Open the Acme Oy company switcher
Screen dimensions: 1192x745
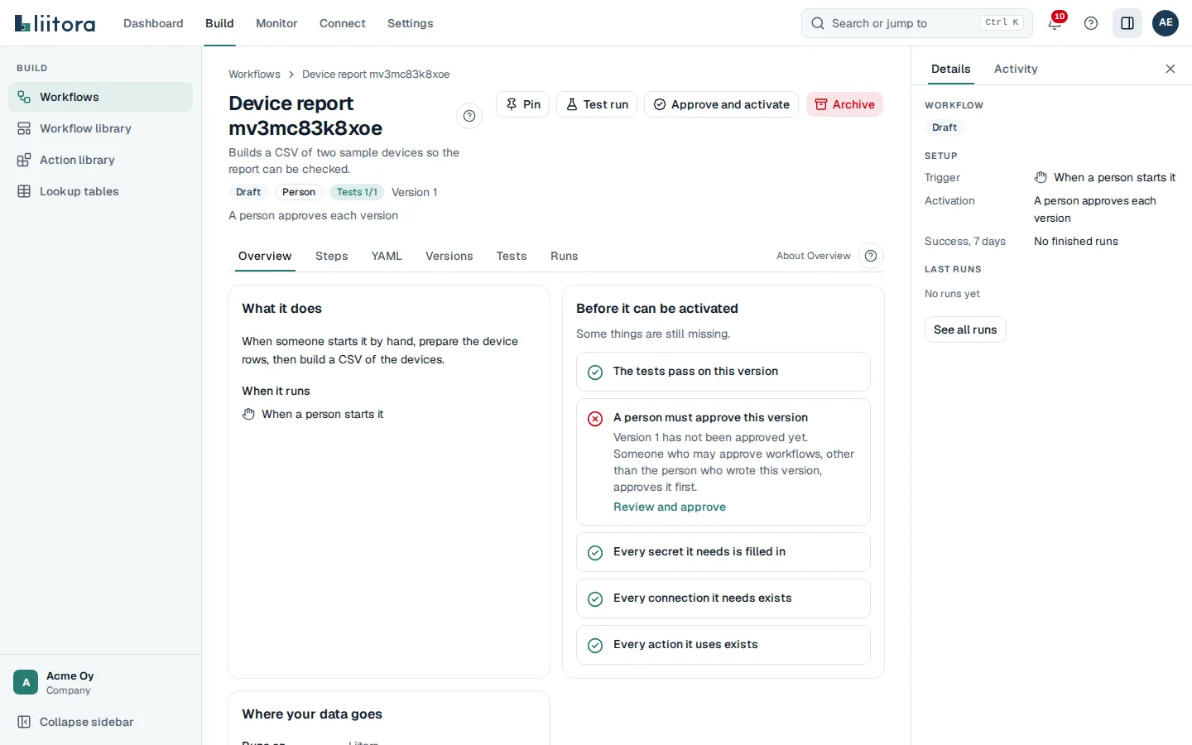click(x=100, y=682)
